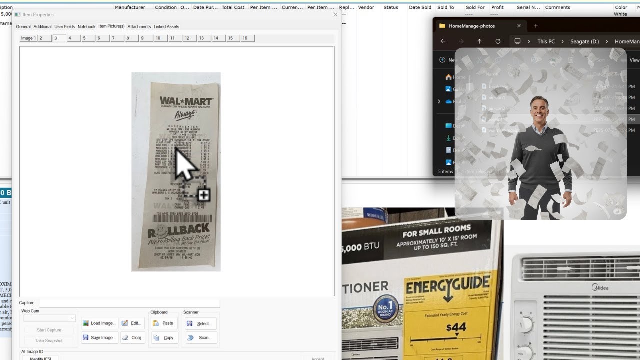Viewport: 640px width, 360px height.
Task: Switch to the Additional tab
Action: click(x=42, y=26)
